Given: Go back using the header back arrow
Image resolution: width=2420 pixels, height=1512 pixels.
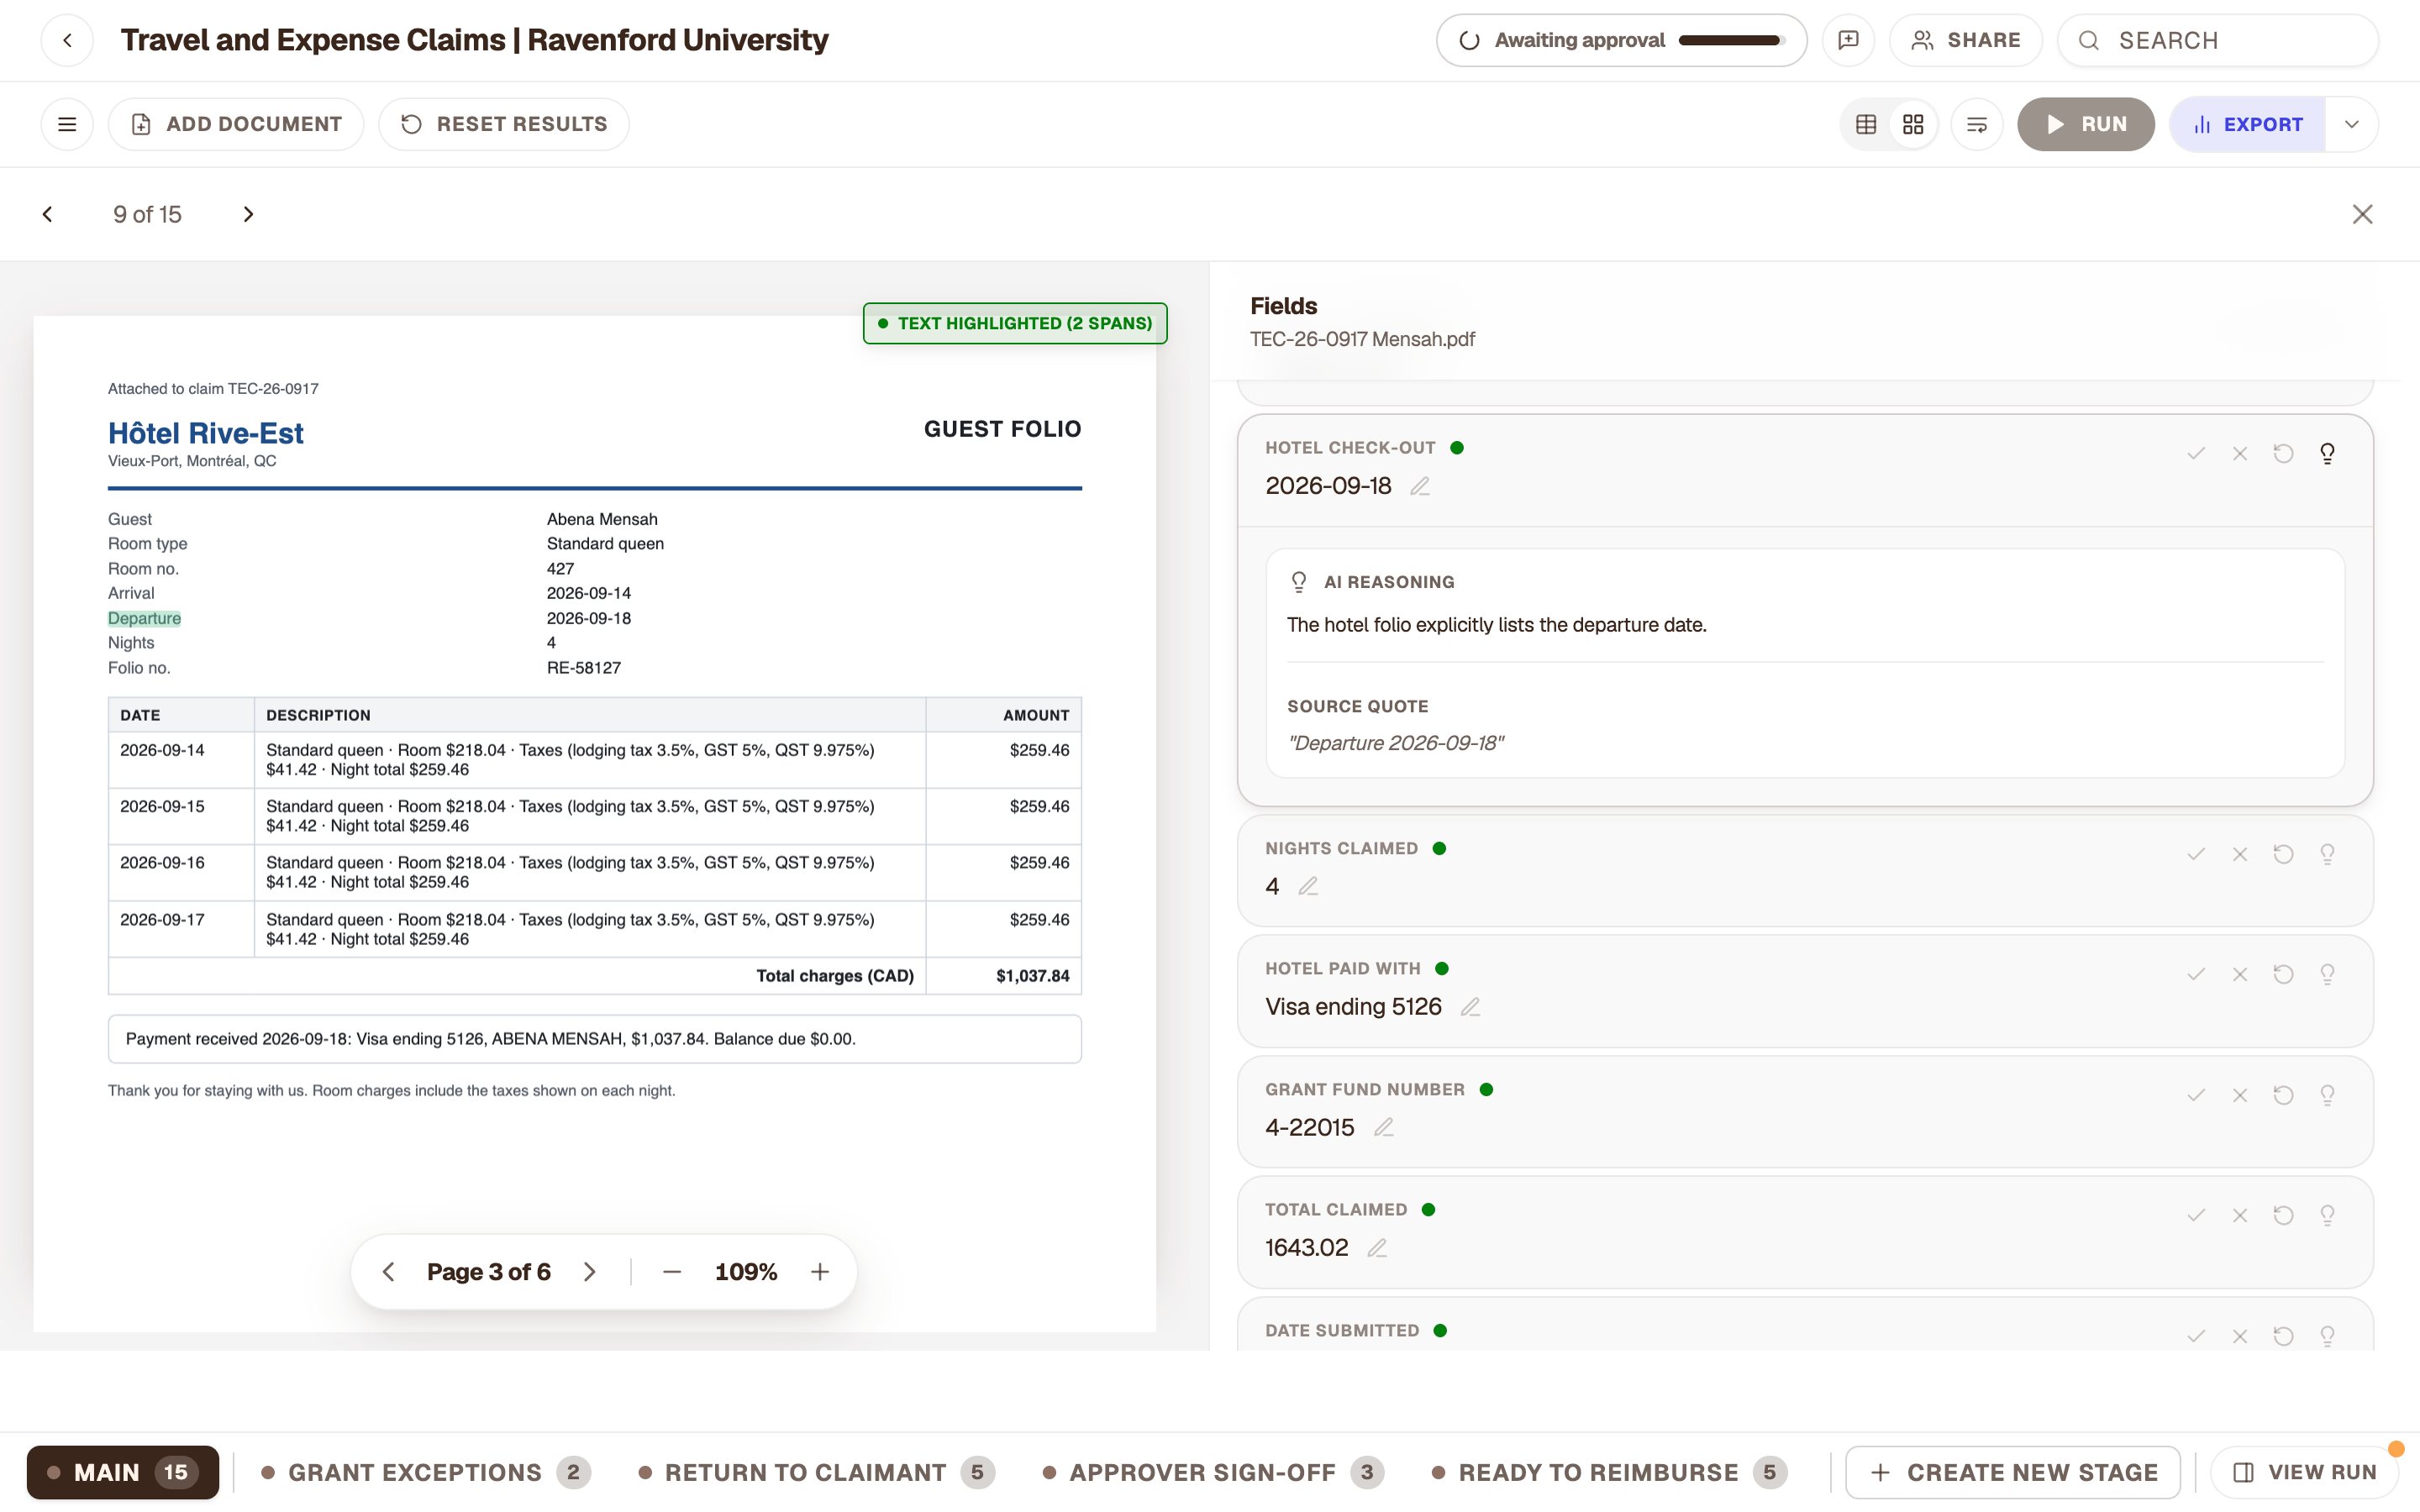Looking at the screenshot, I should pos(67,40).
